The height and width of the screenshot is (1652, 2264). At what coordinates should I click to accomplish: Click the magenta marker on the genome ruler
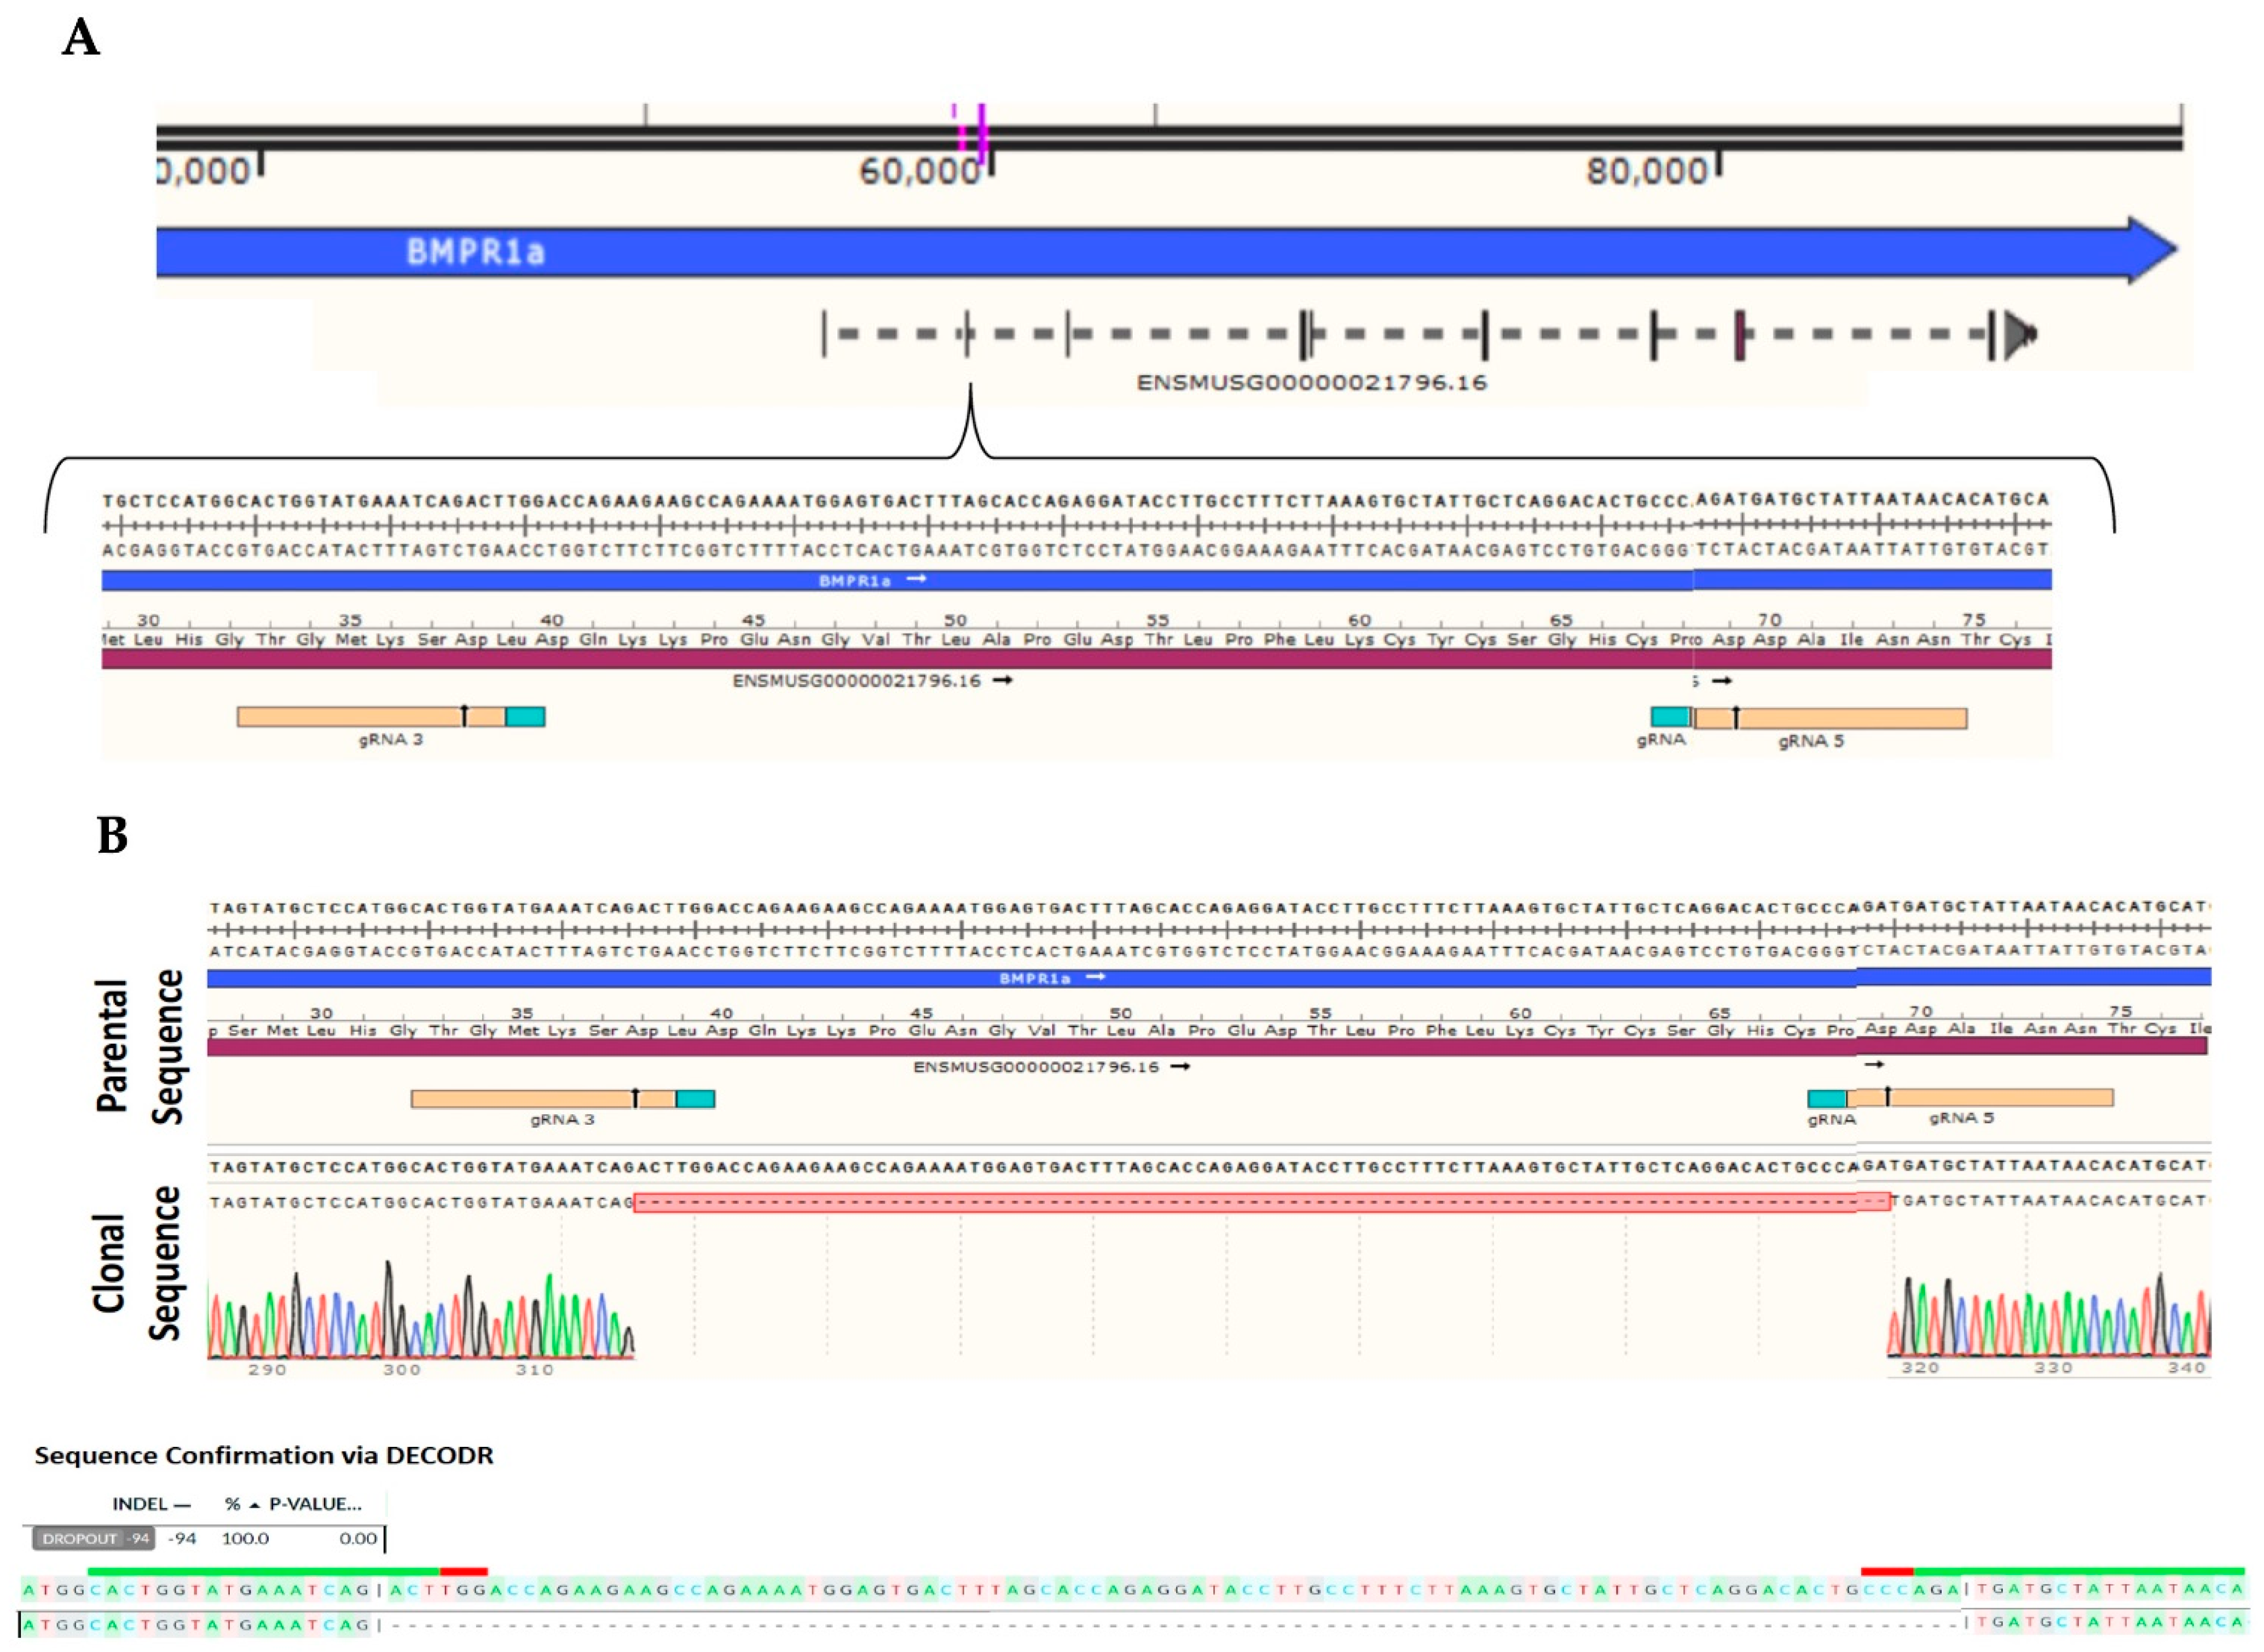981,135
